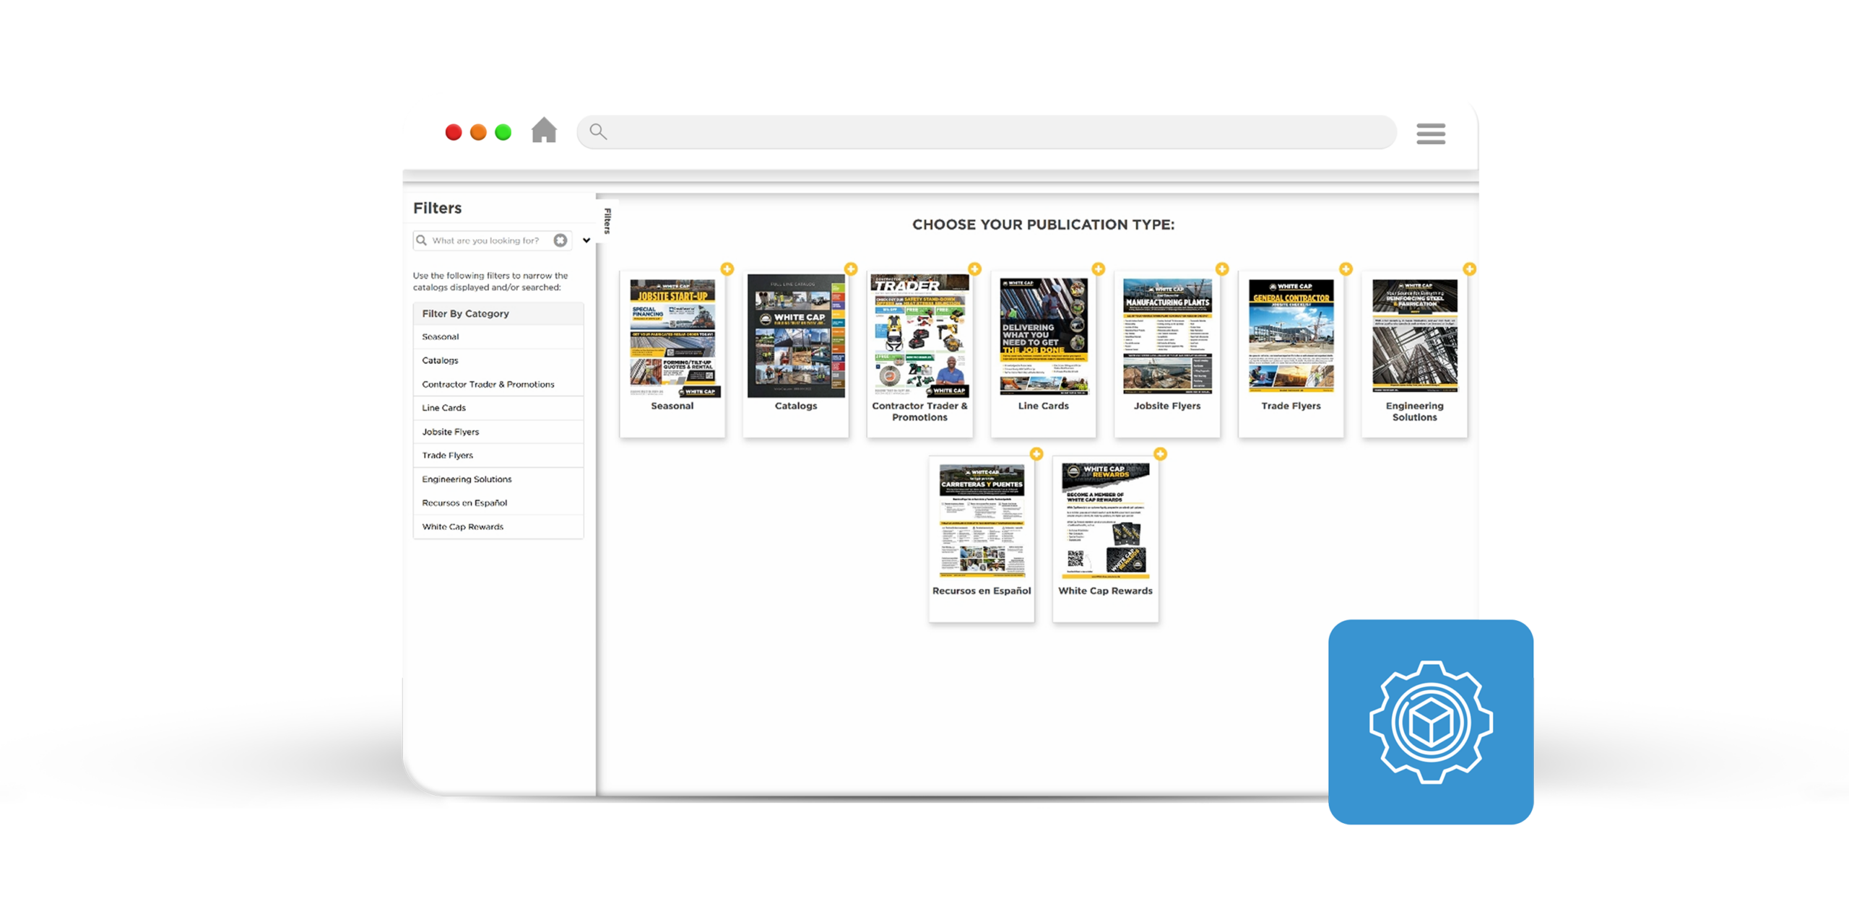
Task: Click plus icon on Jobsite Flyers card
Action: 1222,269
